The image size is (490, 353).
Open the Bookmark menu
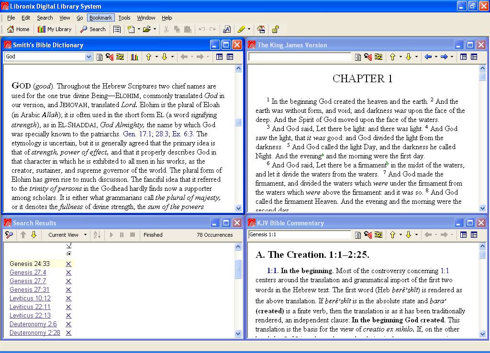[100, 18]
